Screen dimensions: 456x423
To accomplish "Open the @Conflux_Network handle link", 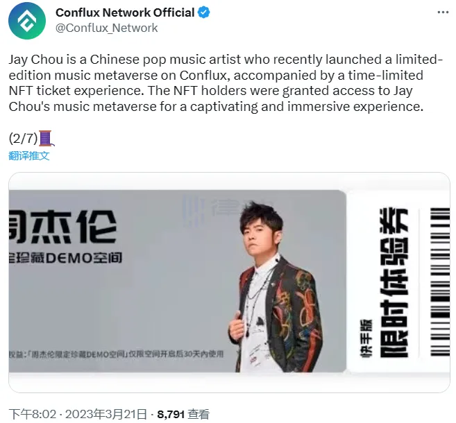I will pyautogui.click(x=106, y=28).
